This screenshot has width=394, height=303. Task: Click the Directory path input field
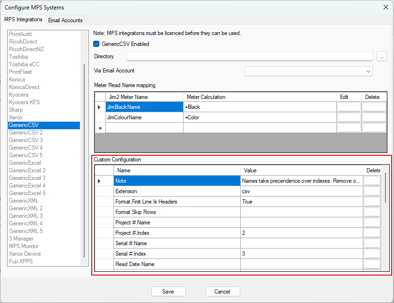click(x=250, y=56)
